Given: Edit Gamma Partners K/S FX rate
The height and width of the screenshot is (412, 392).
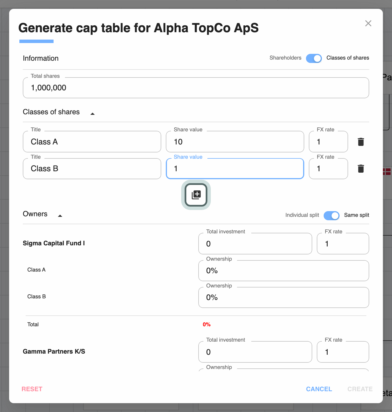Looking at the screenshot, I should coord(343,352).
